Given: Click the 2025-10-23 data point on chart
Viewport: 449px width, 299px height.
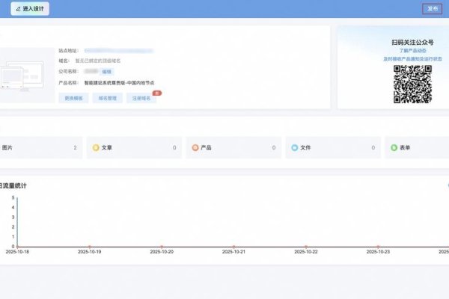Looking at the screenshot, I should [x=378, y=247].
